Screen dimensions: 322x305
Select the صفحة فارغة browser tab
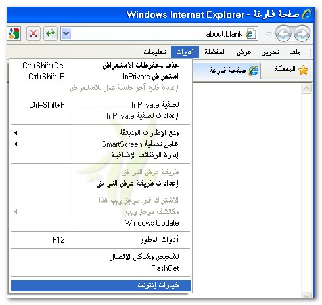click(x=227, y=70)
